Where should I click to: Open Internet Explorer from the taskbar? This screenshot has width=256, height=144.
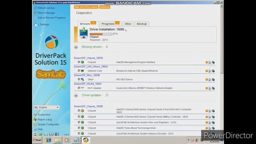coord(48,140)
